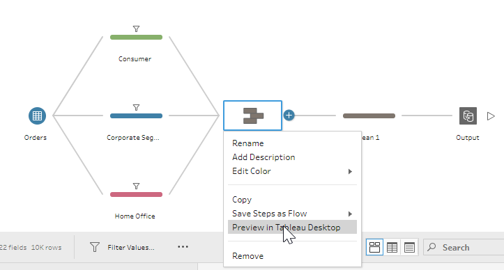This screenshot has height=270, width=504.
Task: Select the green Consumer step bar
Action: [x=137, y=38]
